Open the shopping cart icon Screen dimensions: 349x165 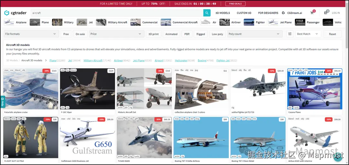(x=312, y=13)
